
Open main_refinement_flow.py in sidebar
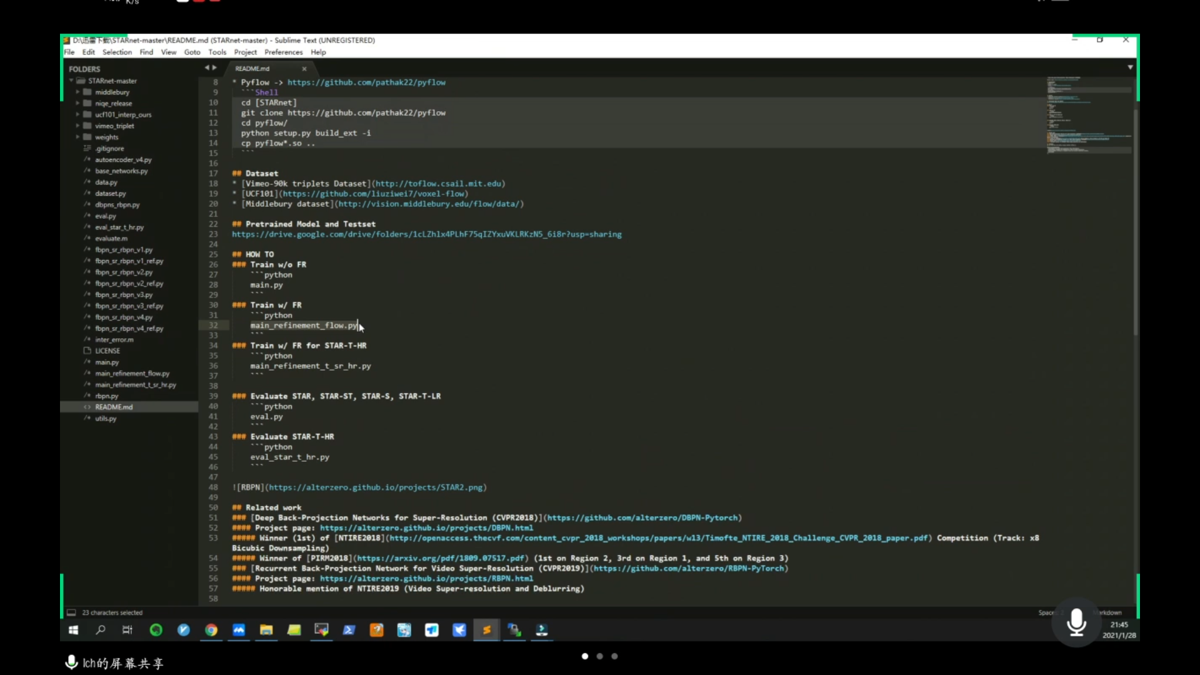132,374
